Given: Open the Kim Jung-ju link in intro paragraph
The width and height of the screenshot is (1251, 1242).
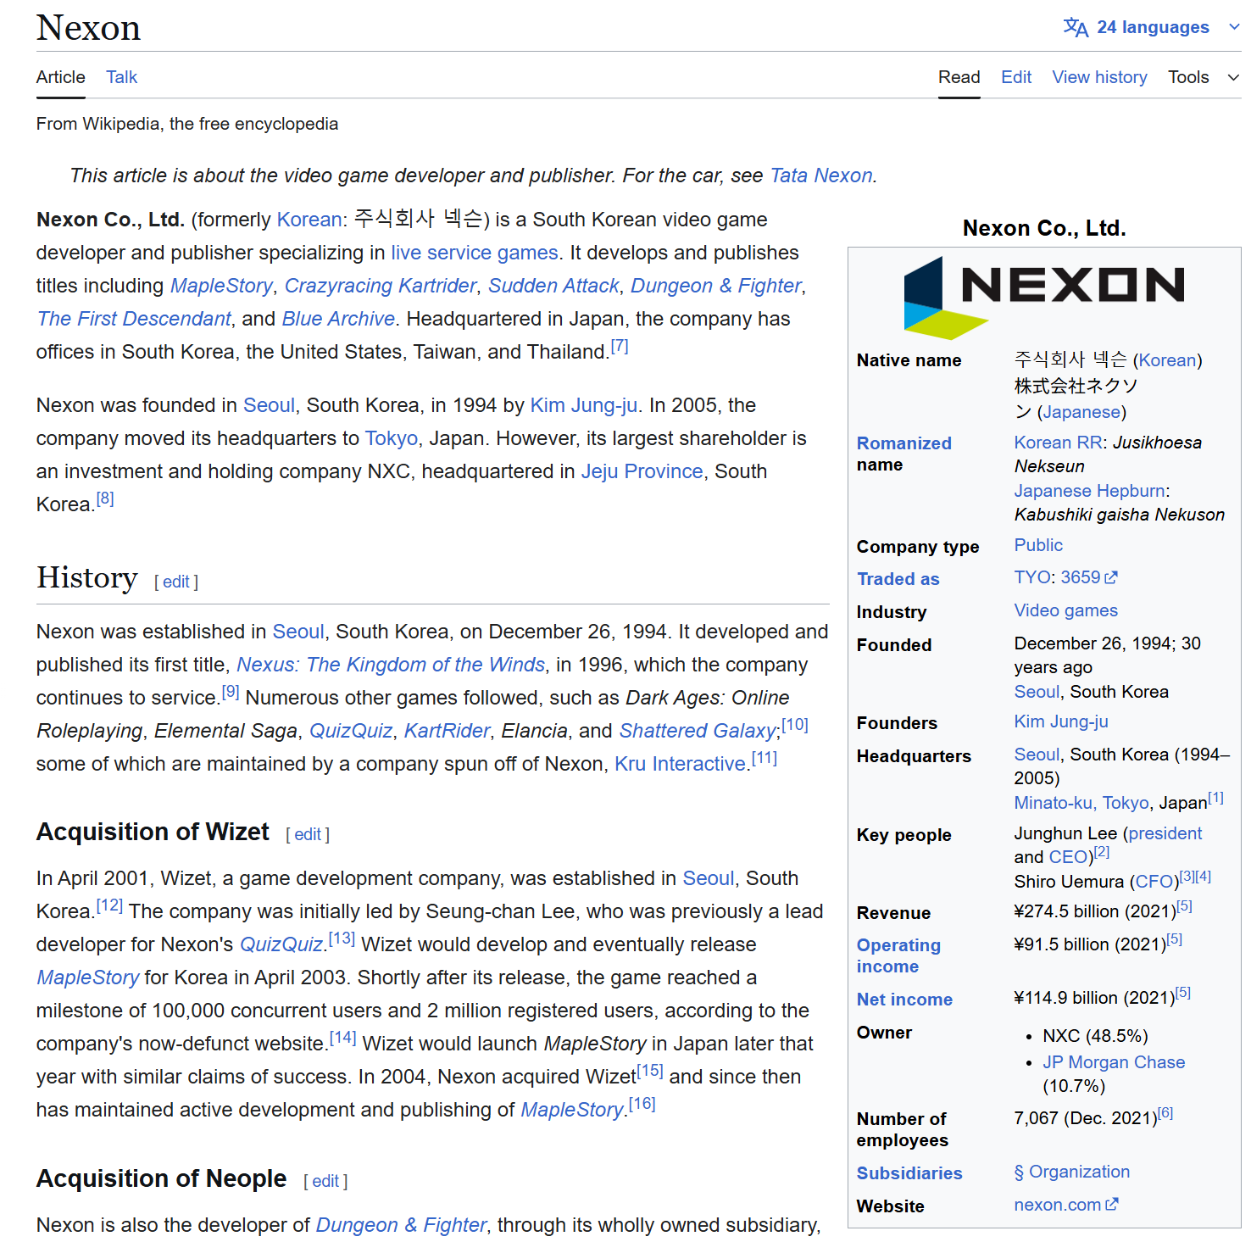Looking at the screenshot, I should pos(584,405).
